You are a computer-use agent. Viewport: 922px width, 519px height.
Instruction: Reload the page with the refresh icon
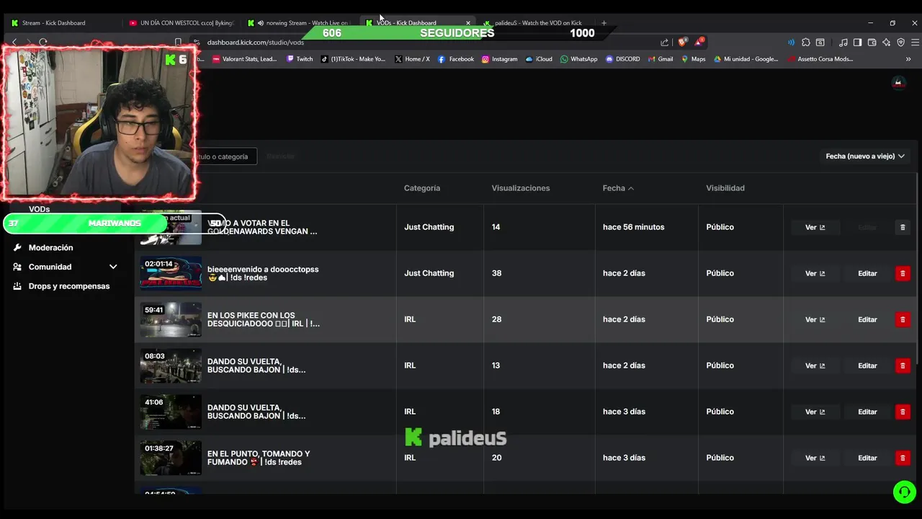pyautogui.click(x=43, y=43)
